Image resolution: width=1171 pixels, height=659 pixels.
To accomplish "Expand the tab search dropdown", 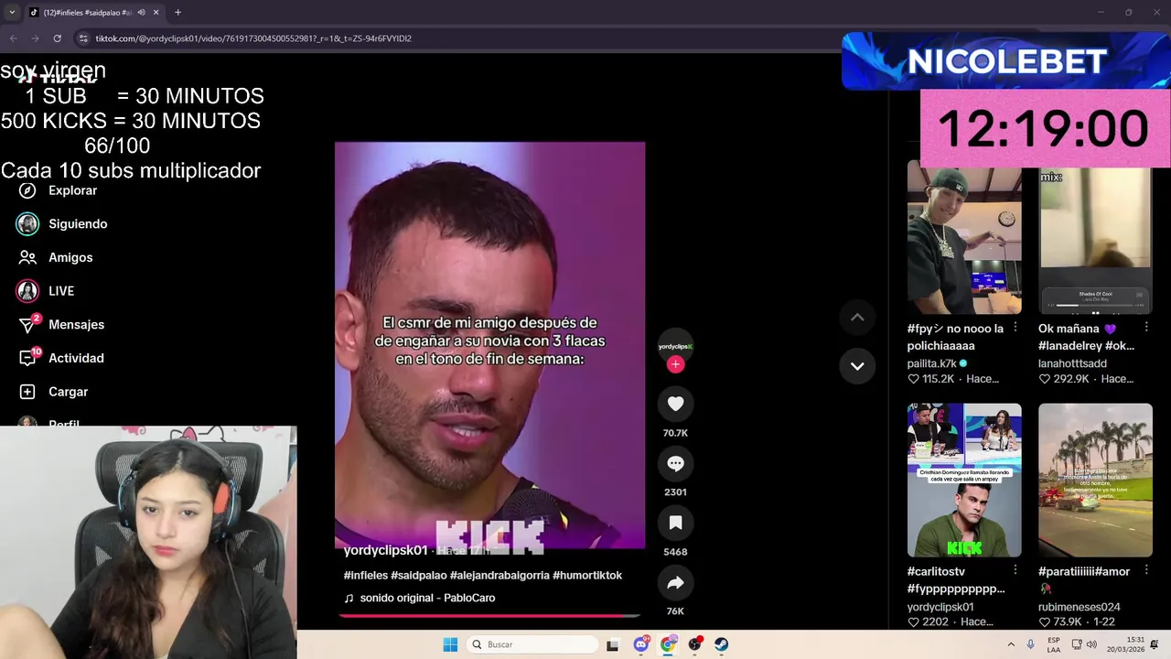I will tap(11, 13).
